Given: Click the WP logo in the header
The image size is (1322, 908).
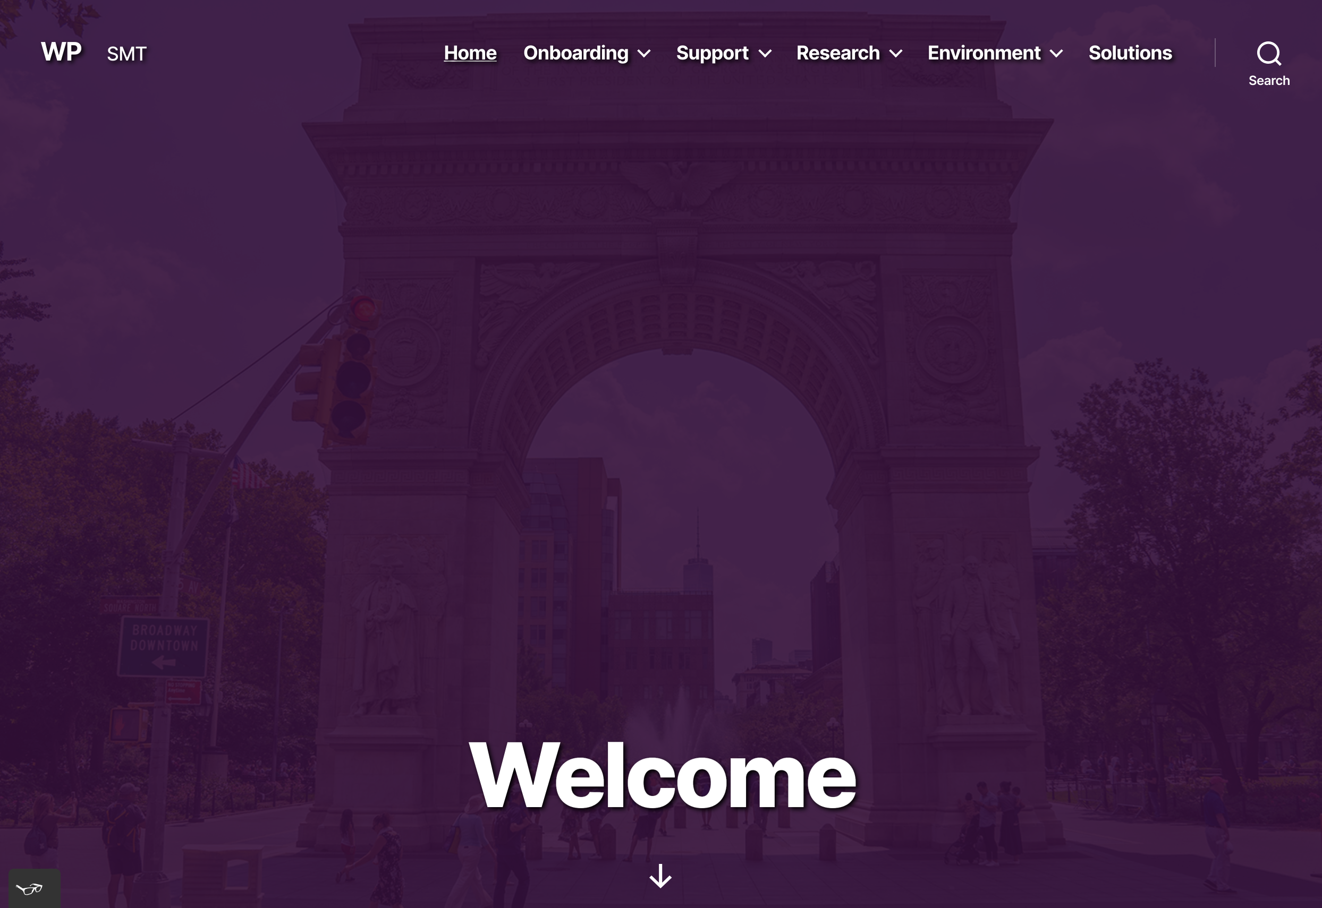Looking at the screenshot, I should tap(61, 52).
